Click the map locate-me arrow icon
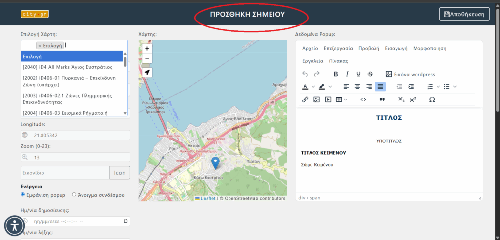This screenshot has width=500, height=240. [x=147, y=72]
